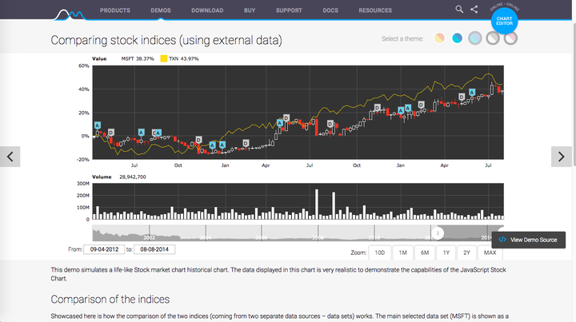Select the MAX zoom period
Screen dimensions: 576x322
point(490,252)
